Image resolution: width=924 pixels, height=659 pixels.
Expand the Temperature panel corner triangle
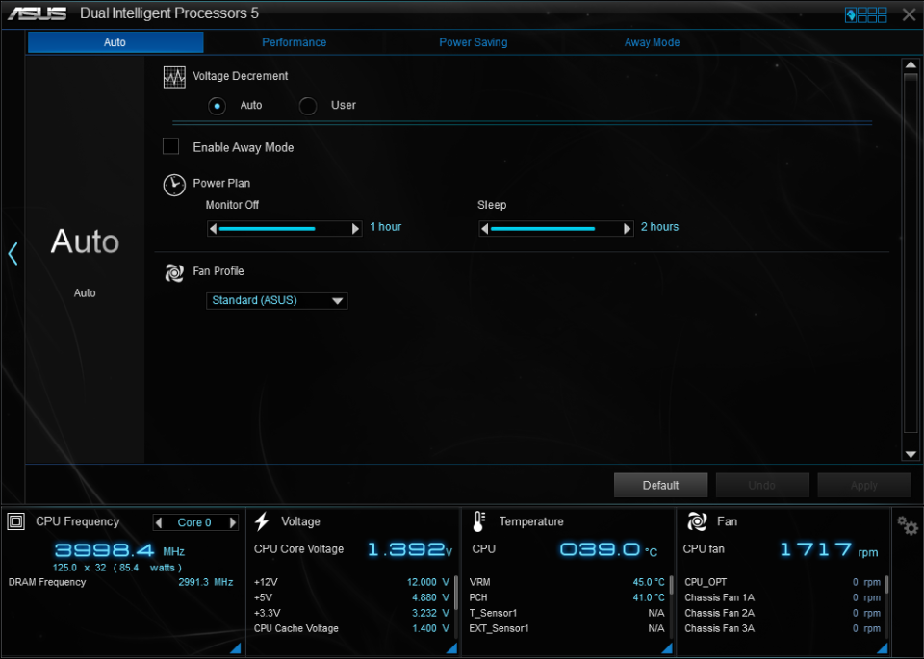667,647
